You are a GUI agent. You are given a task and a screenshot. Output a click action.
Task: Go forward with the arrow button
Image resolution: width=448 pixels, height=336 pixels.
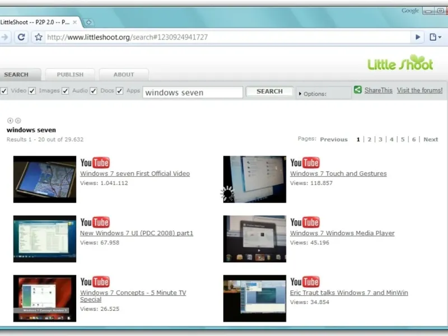coord(4,37)
